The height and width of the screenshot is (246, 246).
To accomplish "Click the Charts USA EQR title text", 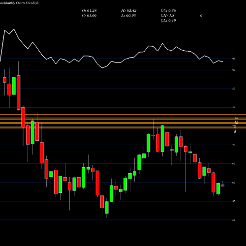I will coord(27,3).
